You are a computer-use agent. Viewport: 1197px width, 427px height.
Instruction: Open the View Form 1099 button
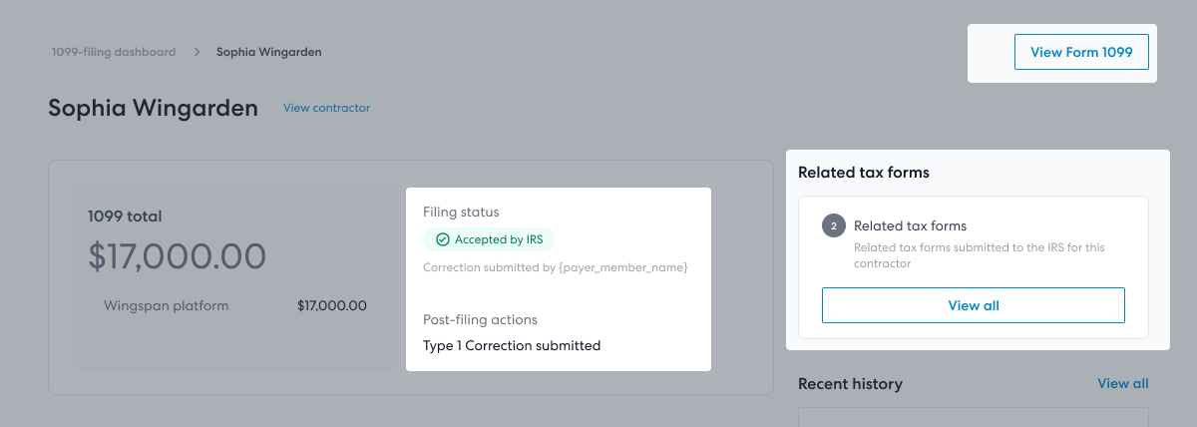[x=1081, y=52]
